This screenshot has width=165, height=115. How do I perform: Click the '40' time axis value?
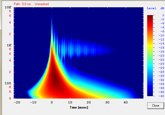[x=126, y=102]
